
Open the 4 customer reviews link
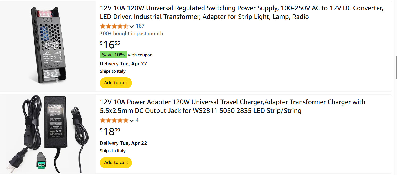[x=137, y=120]
